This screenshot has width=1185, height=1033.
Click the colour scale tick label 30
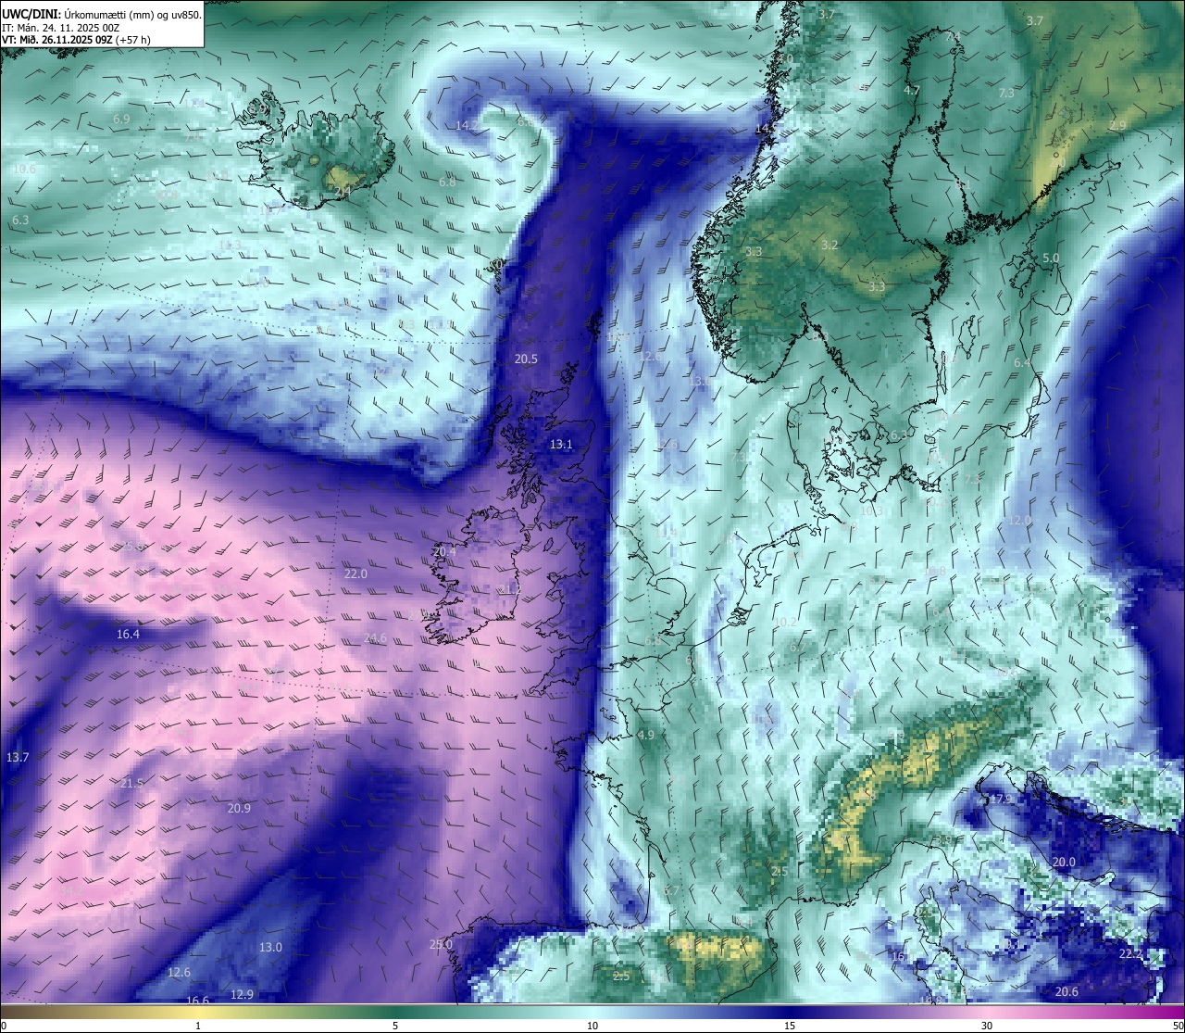(987, 1026)
